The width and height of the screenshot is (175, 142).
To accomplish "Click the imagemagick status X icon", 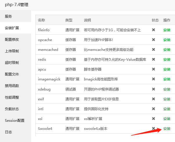I will point(154,79).
